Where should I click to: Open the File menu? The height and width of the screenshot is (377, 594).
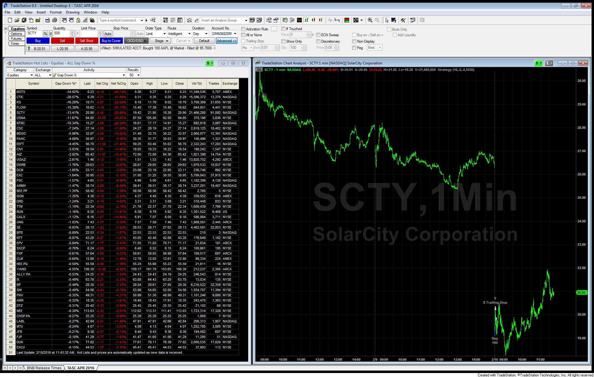(7, 12)
